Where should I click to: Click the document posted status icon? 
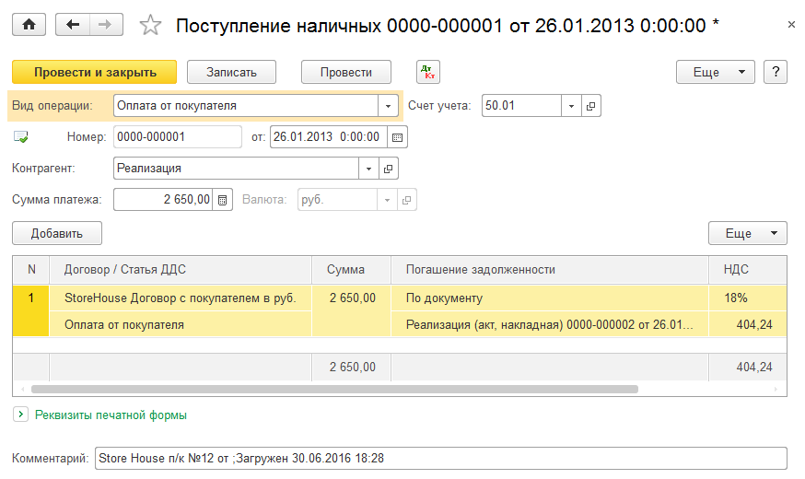(21, 137)
